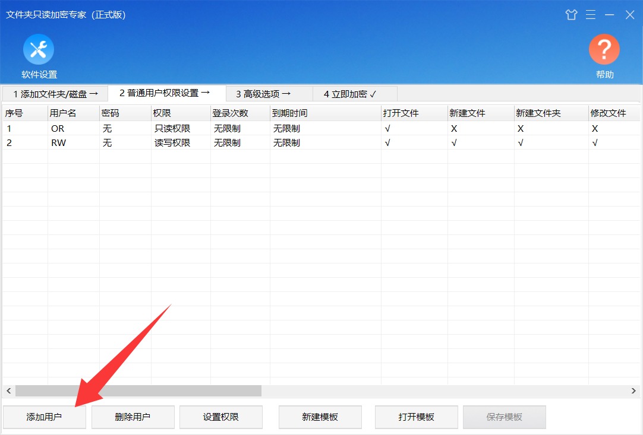This screenshot has width=643, height=435.
Task: Close the application window with X icon
Action: (x=630, y=15)
